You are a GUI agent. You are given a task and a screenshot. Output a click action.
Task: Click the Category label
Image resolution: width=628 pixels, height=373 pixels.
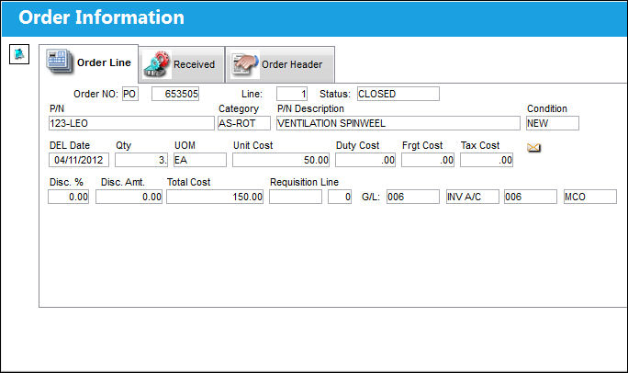(x=239, y=109)
